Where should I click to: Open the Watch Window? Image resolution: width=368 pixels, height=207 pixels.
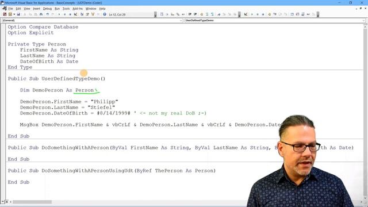click(303, 14)
